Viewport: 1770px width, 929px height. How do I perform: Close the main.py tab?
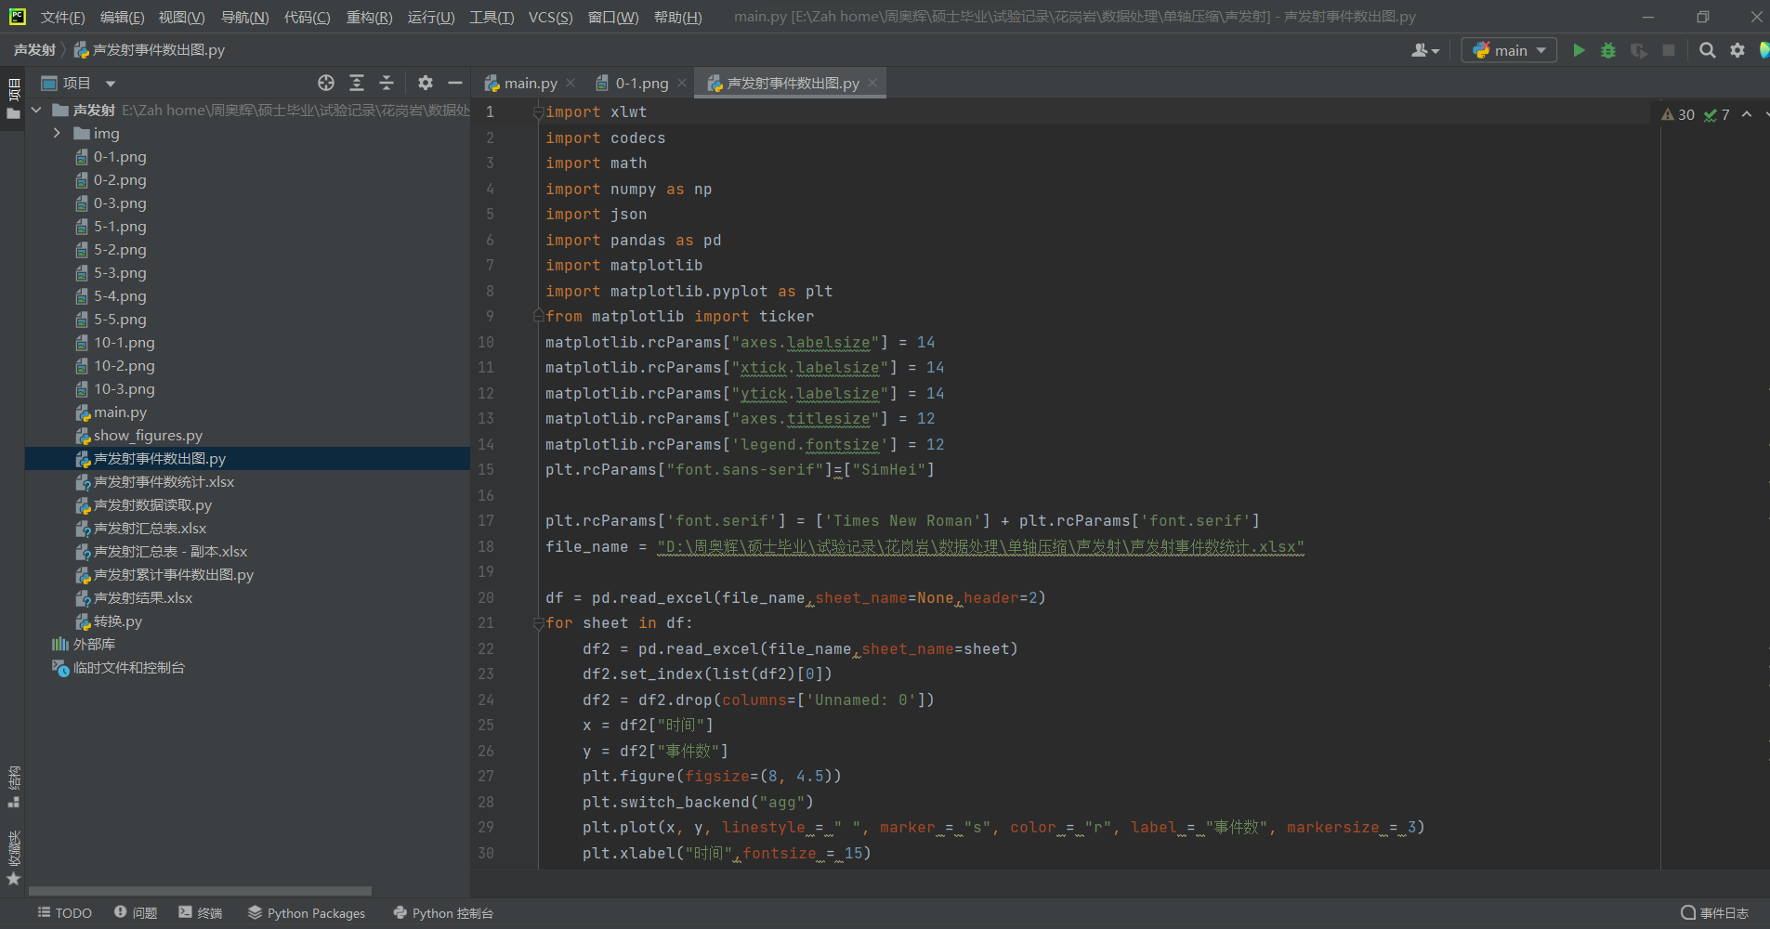click(570, 83)
